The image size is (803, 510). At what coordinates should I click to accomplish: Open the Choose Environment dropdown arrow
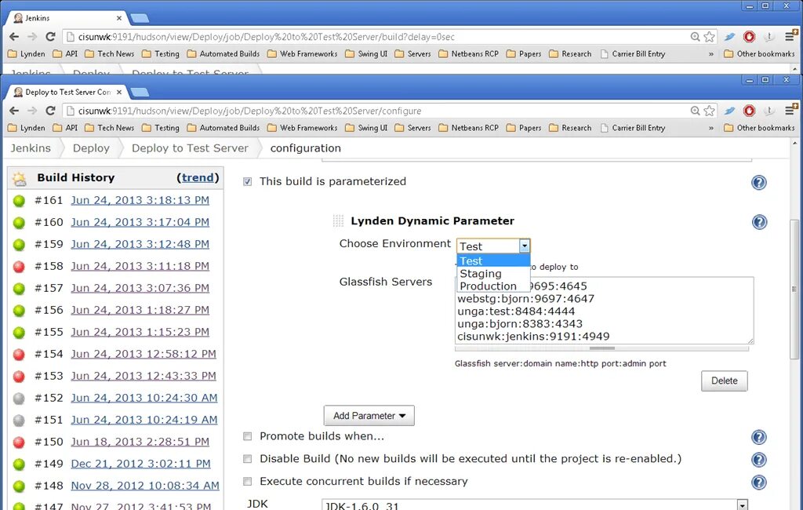pos(524,246)
